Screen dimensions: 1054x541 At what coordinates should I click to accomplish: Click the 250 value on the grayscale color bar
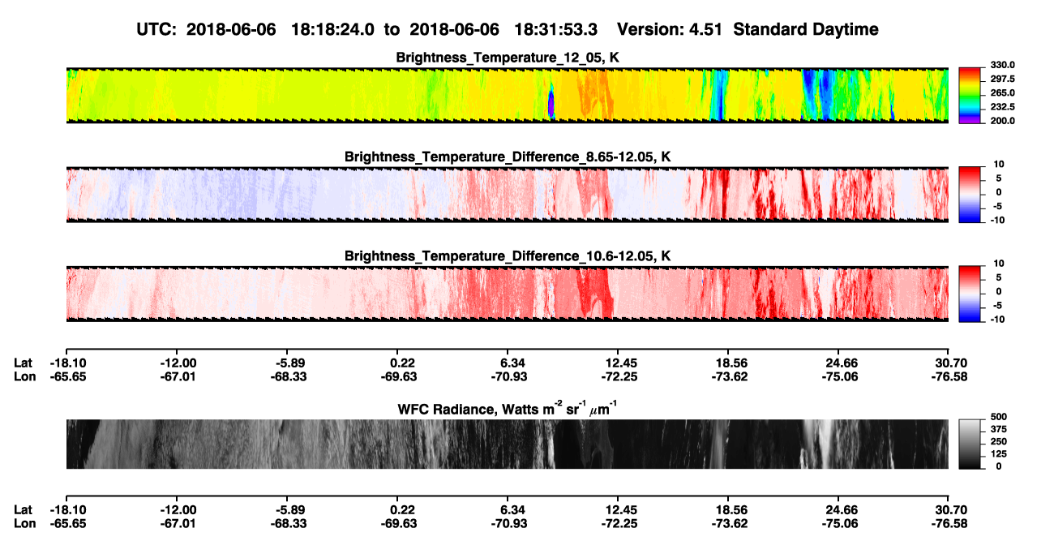pyautogui.click(x=997, y=441)
